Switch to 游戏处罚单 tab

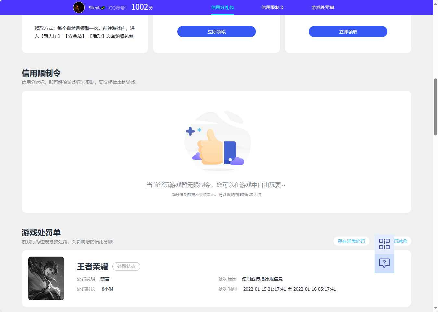pos(323,7)
